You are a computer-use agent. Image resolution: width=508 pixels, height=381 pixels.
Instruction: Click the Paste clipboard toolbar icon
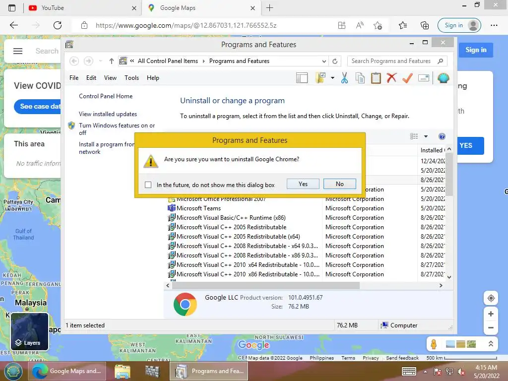pyautogui.click(x=376, y=78)
